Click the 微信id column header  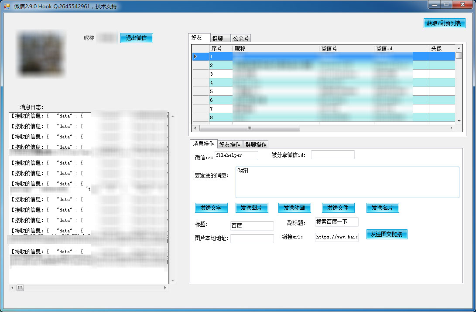click(401, 48)
